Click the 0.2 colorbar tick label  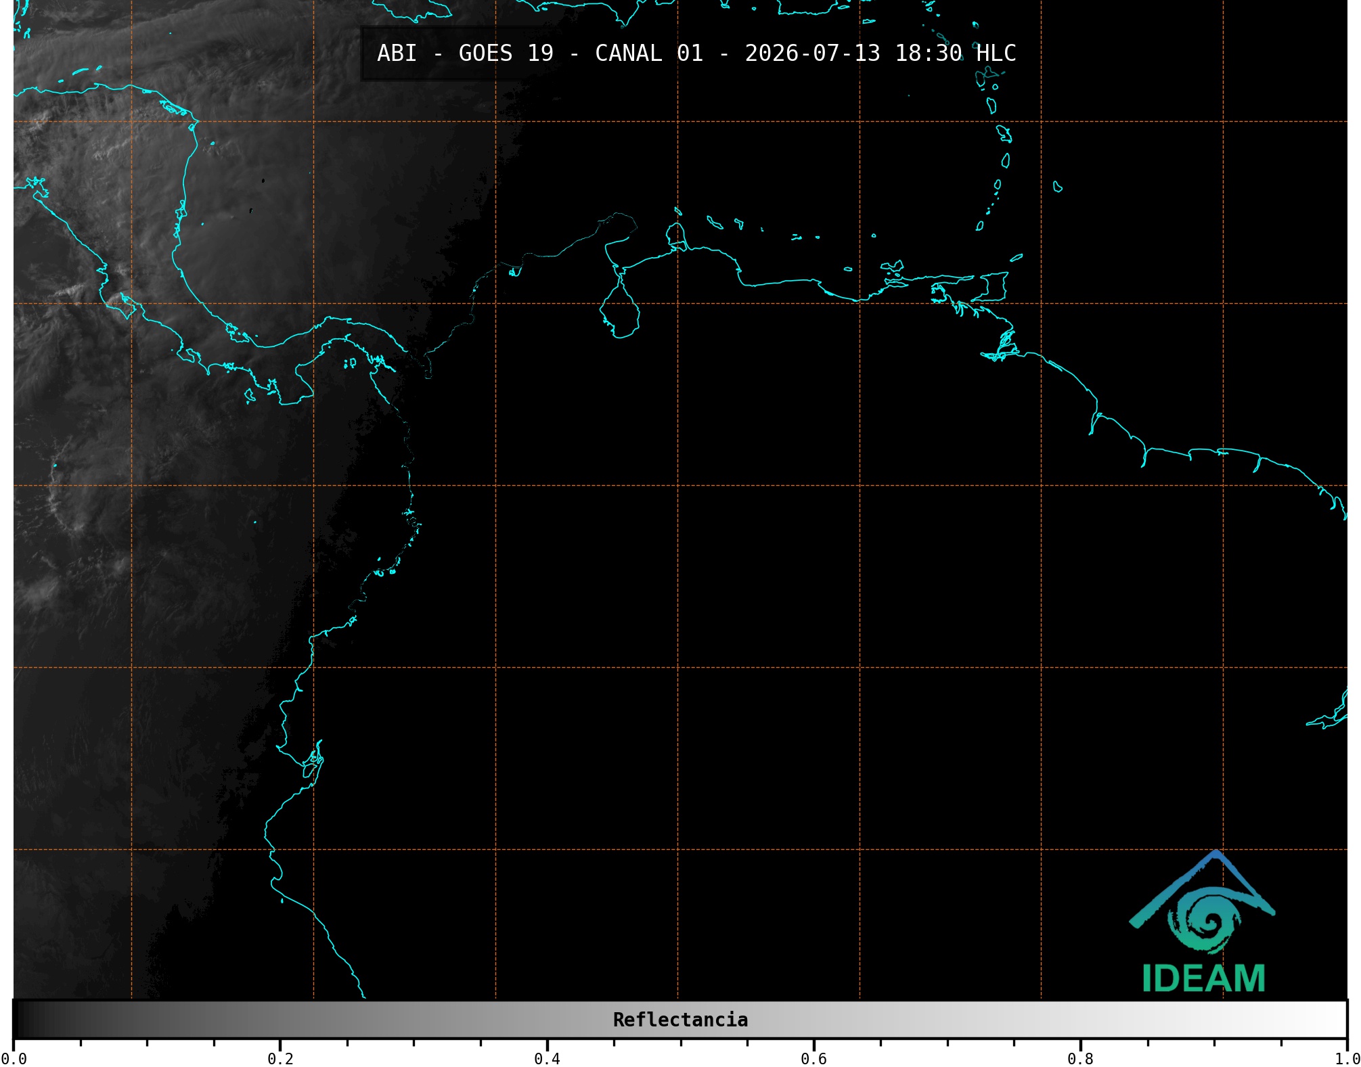point(280,1058)
